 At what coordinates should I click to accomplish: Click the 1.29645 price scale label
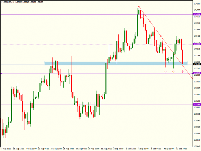[197, 146]
